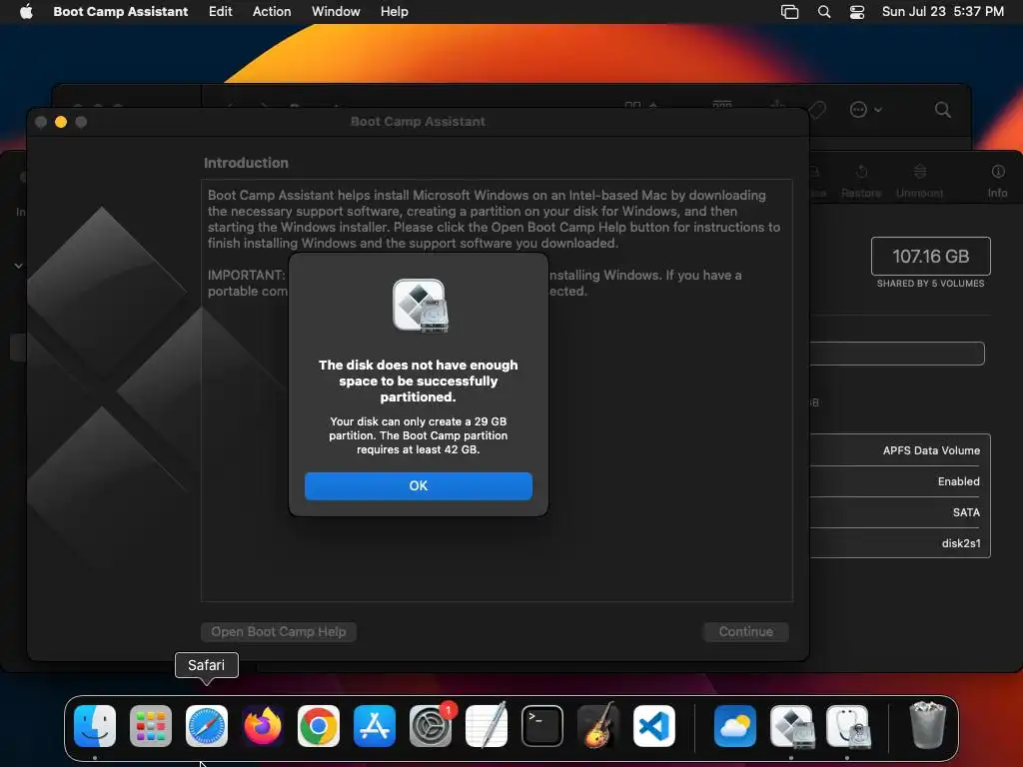Open the Edit menu
Image resolution: width=1023 pixels, height=767 pixels.
click(221, 12)
